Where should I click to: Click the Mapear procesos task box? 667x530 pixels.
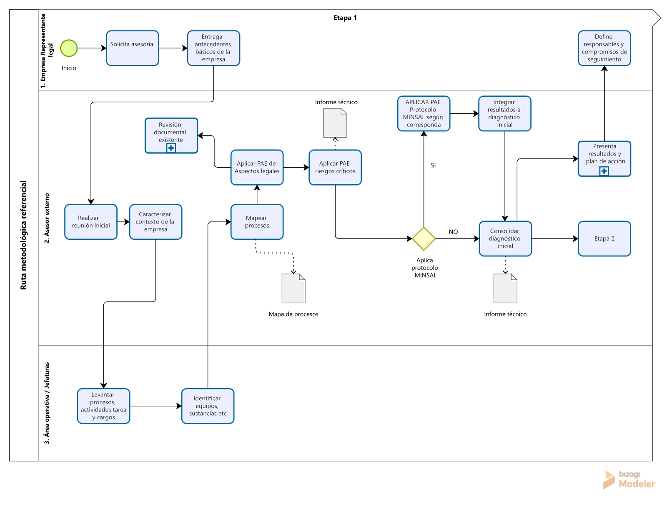pos(257,222)
